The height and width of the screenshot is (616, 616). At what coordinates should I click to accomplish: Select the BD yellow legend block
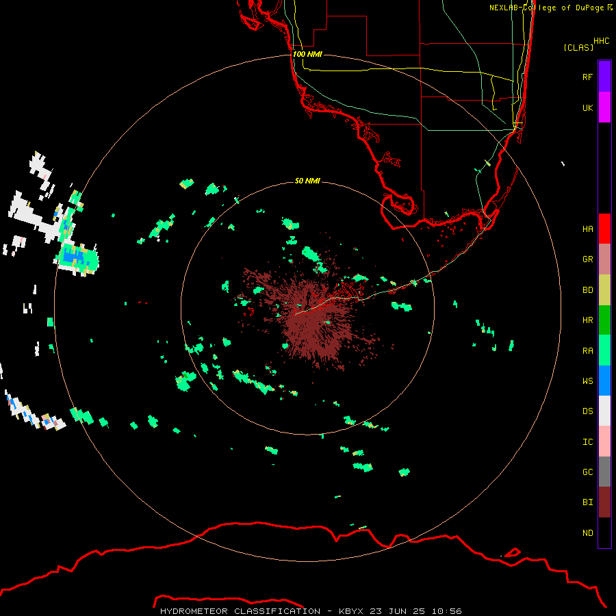click(604, 290)
